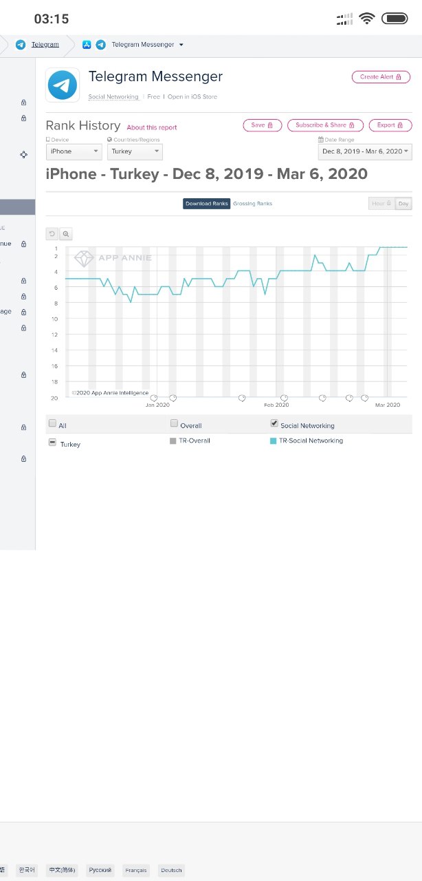The image size is (422, 881).
Task: Click the large Telegram Messenger app logo
Action: (63, 85)
